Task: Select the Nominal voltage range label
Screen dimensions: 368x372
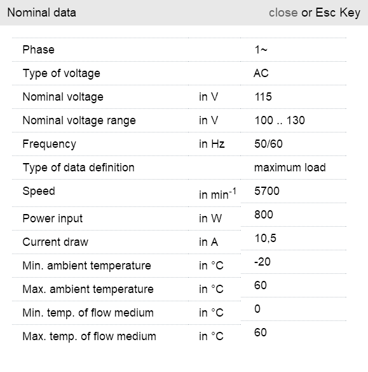Action: 79,120
